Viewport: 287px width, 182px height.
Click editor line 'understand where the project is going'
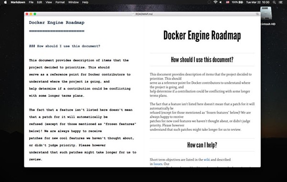[69, 81]
